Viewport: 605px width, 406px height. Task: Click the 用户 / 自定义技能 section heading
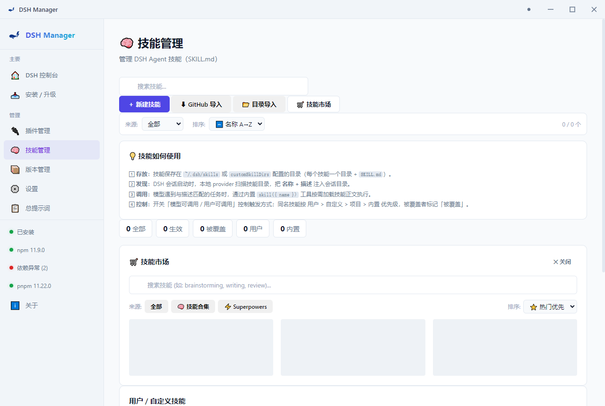pyautogui.click(x=157, y=401)
